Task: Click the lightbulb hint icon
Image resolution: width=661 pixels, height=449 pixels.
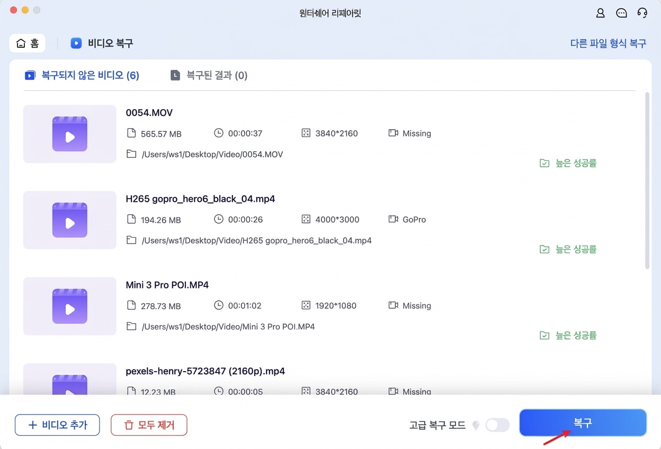Action: click(476, 425)
